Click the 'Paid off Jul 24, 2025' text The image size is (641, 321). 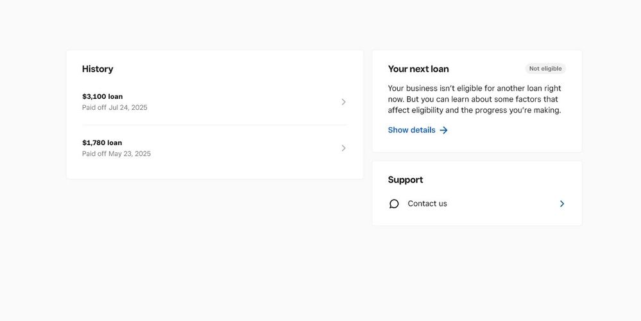(x=115, y=108)
